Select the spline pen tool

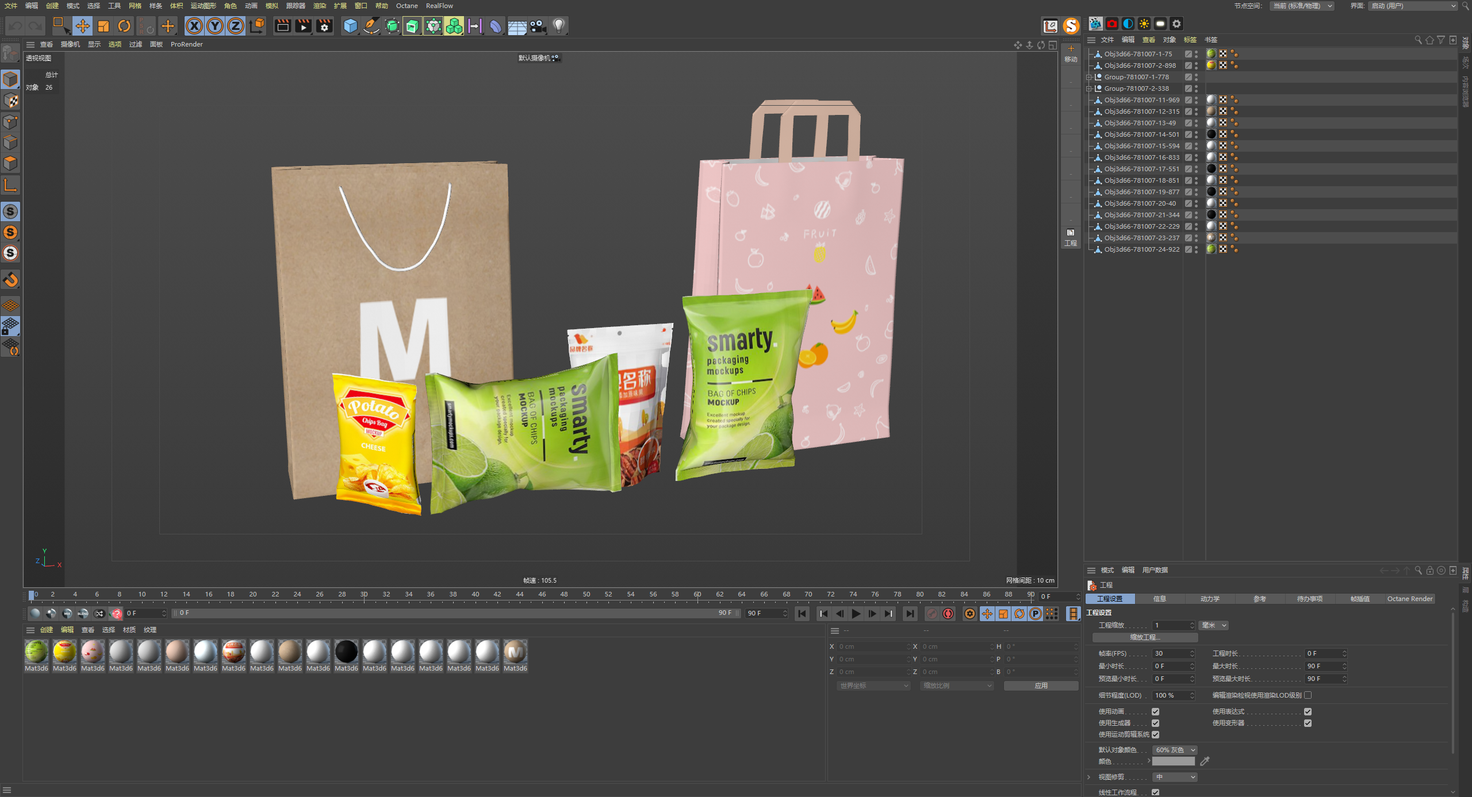pyautogui.click(x=371, y=26)
